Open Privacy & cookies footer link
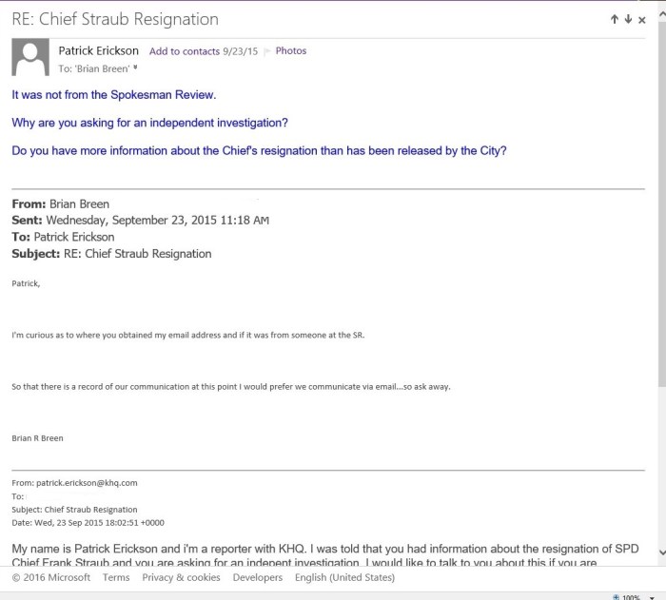The width and height of the screenshot is (666, 600). coord(181,577)
